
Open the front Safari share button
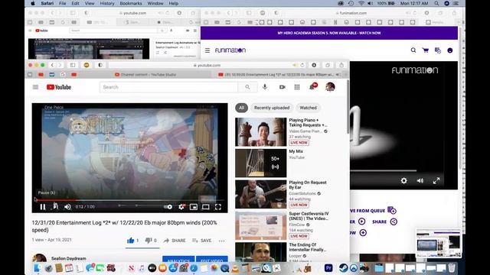pos(341,65)
